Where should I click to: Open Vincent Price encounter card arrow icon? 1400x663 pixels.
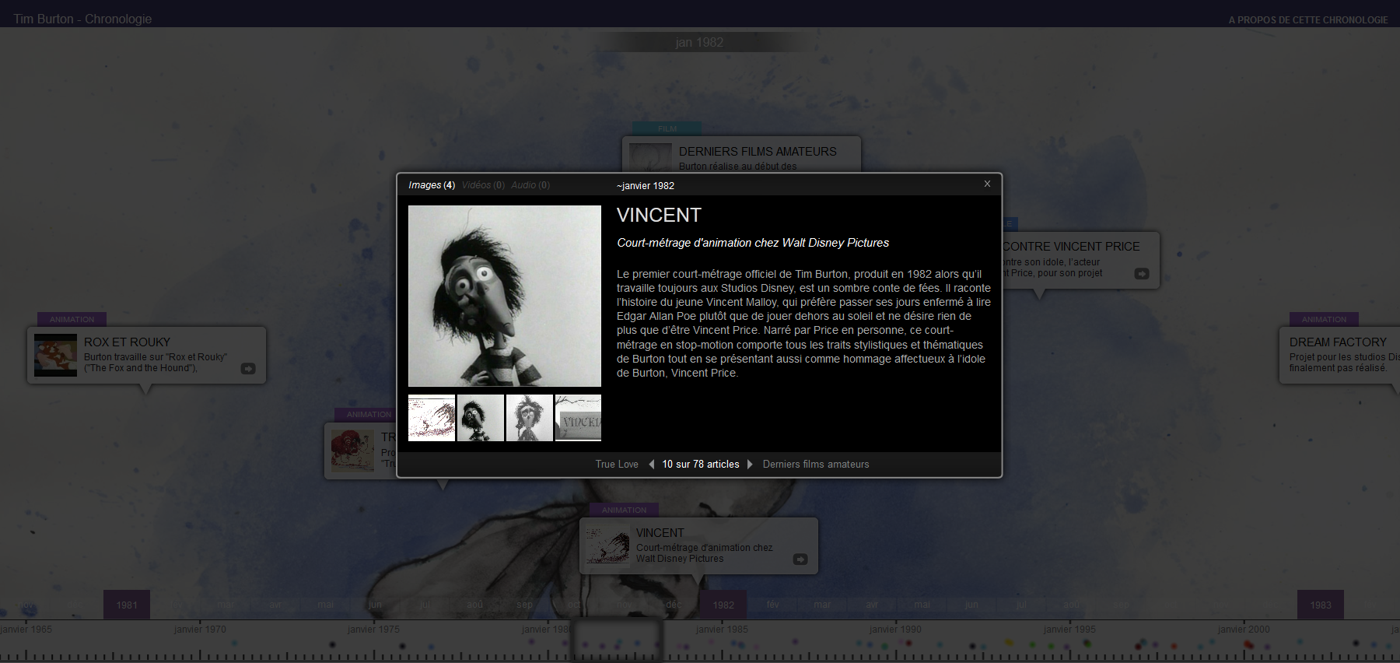[x=1142, y=274]
